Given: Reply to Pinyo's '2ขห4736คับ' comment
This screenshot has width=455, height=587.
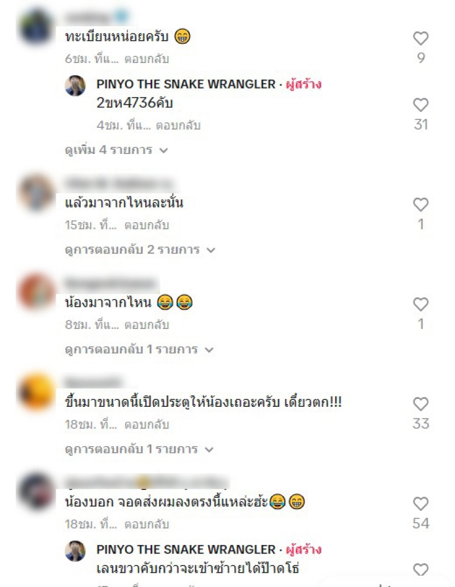Looking at the screenshot, I should 178,126.
